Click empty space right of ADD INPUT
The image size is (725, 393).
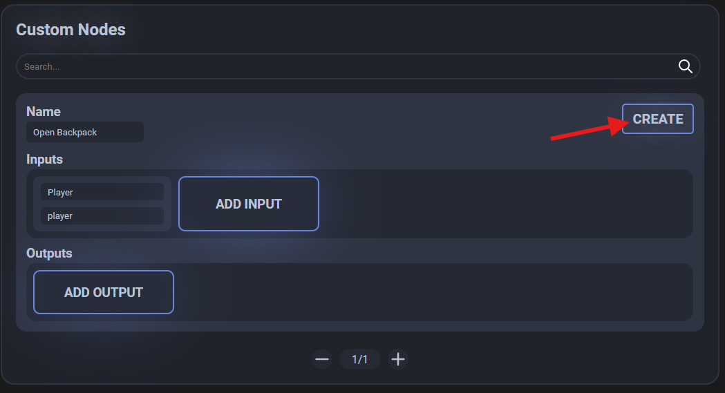click(x=505, y=204)
